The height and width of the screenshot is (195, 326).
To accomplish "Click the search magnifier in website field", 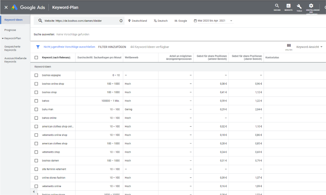I will pyautogui.click(x=40, y=21).
